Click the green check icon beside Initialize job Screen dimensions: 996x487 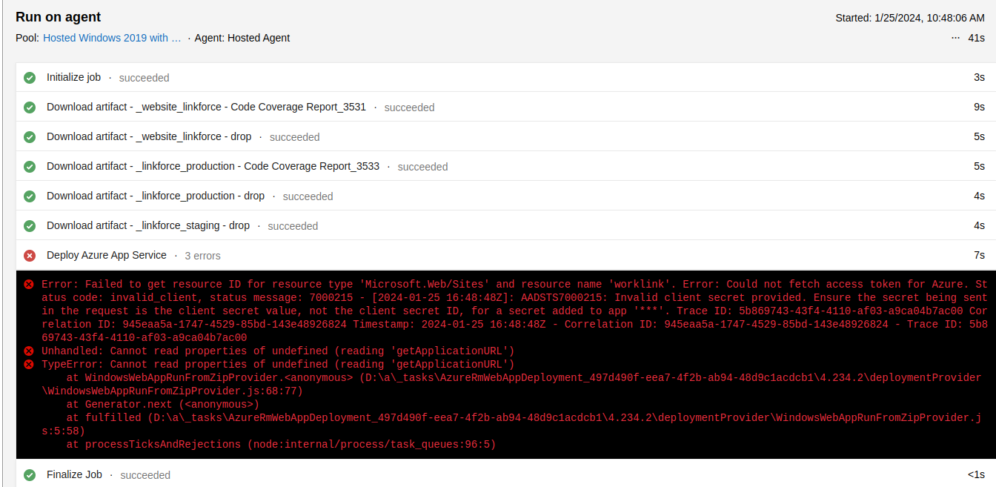(x=30, y=78)
